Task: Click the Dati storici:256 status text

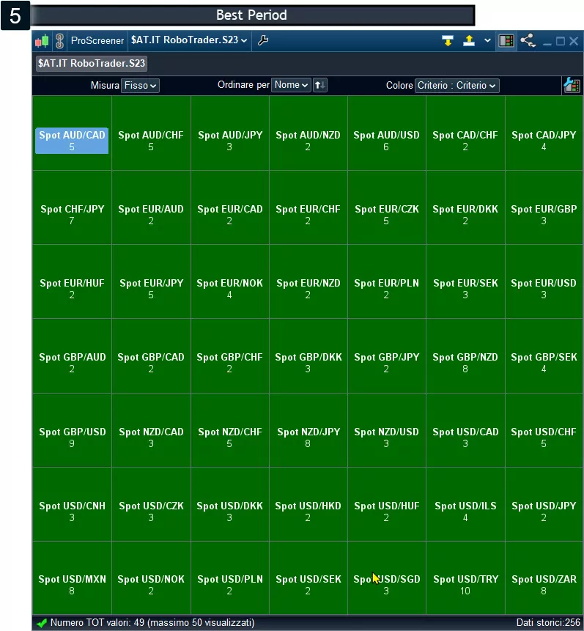Action: 548,622
